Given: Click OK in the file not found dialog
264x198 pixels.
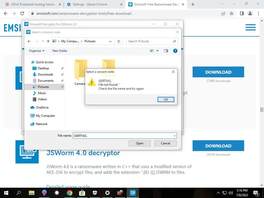Looking at the screenshot, I should coord(166,100).
